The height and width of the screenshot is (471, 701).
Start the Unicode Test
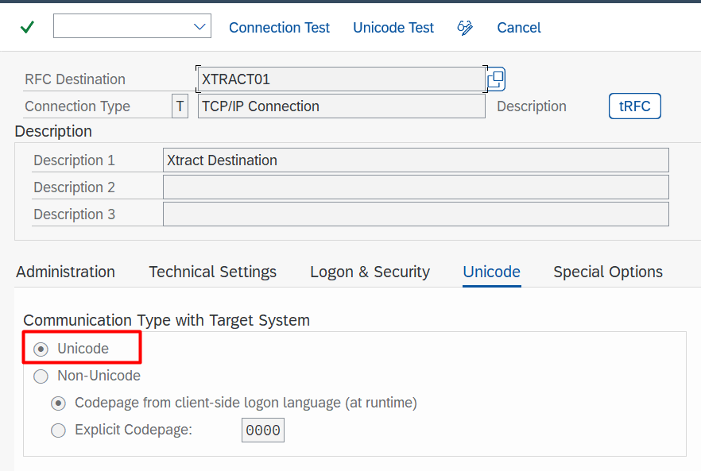[x=393, y=28]
